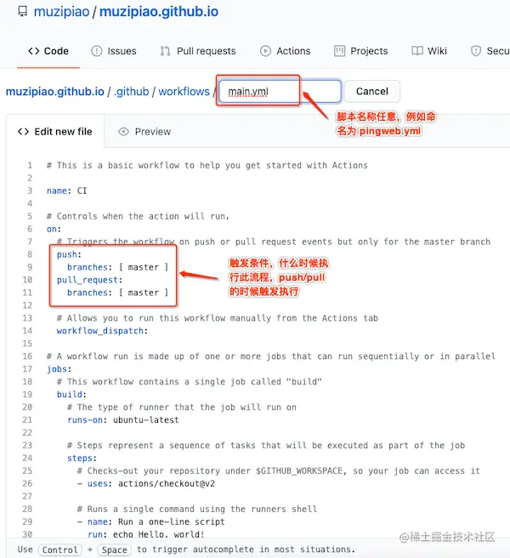Click the Actions play icon
Image resolution: width=510 pixels, height=558 pixels.
[265, 51]
